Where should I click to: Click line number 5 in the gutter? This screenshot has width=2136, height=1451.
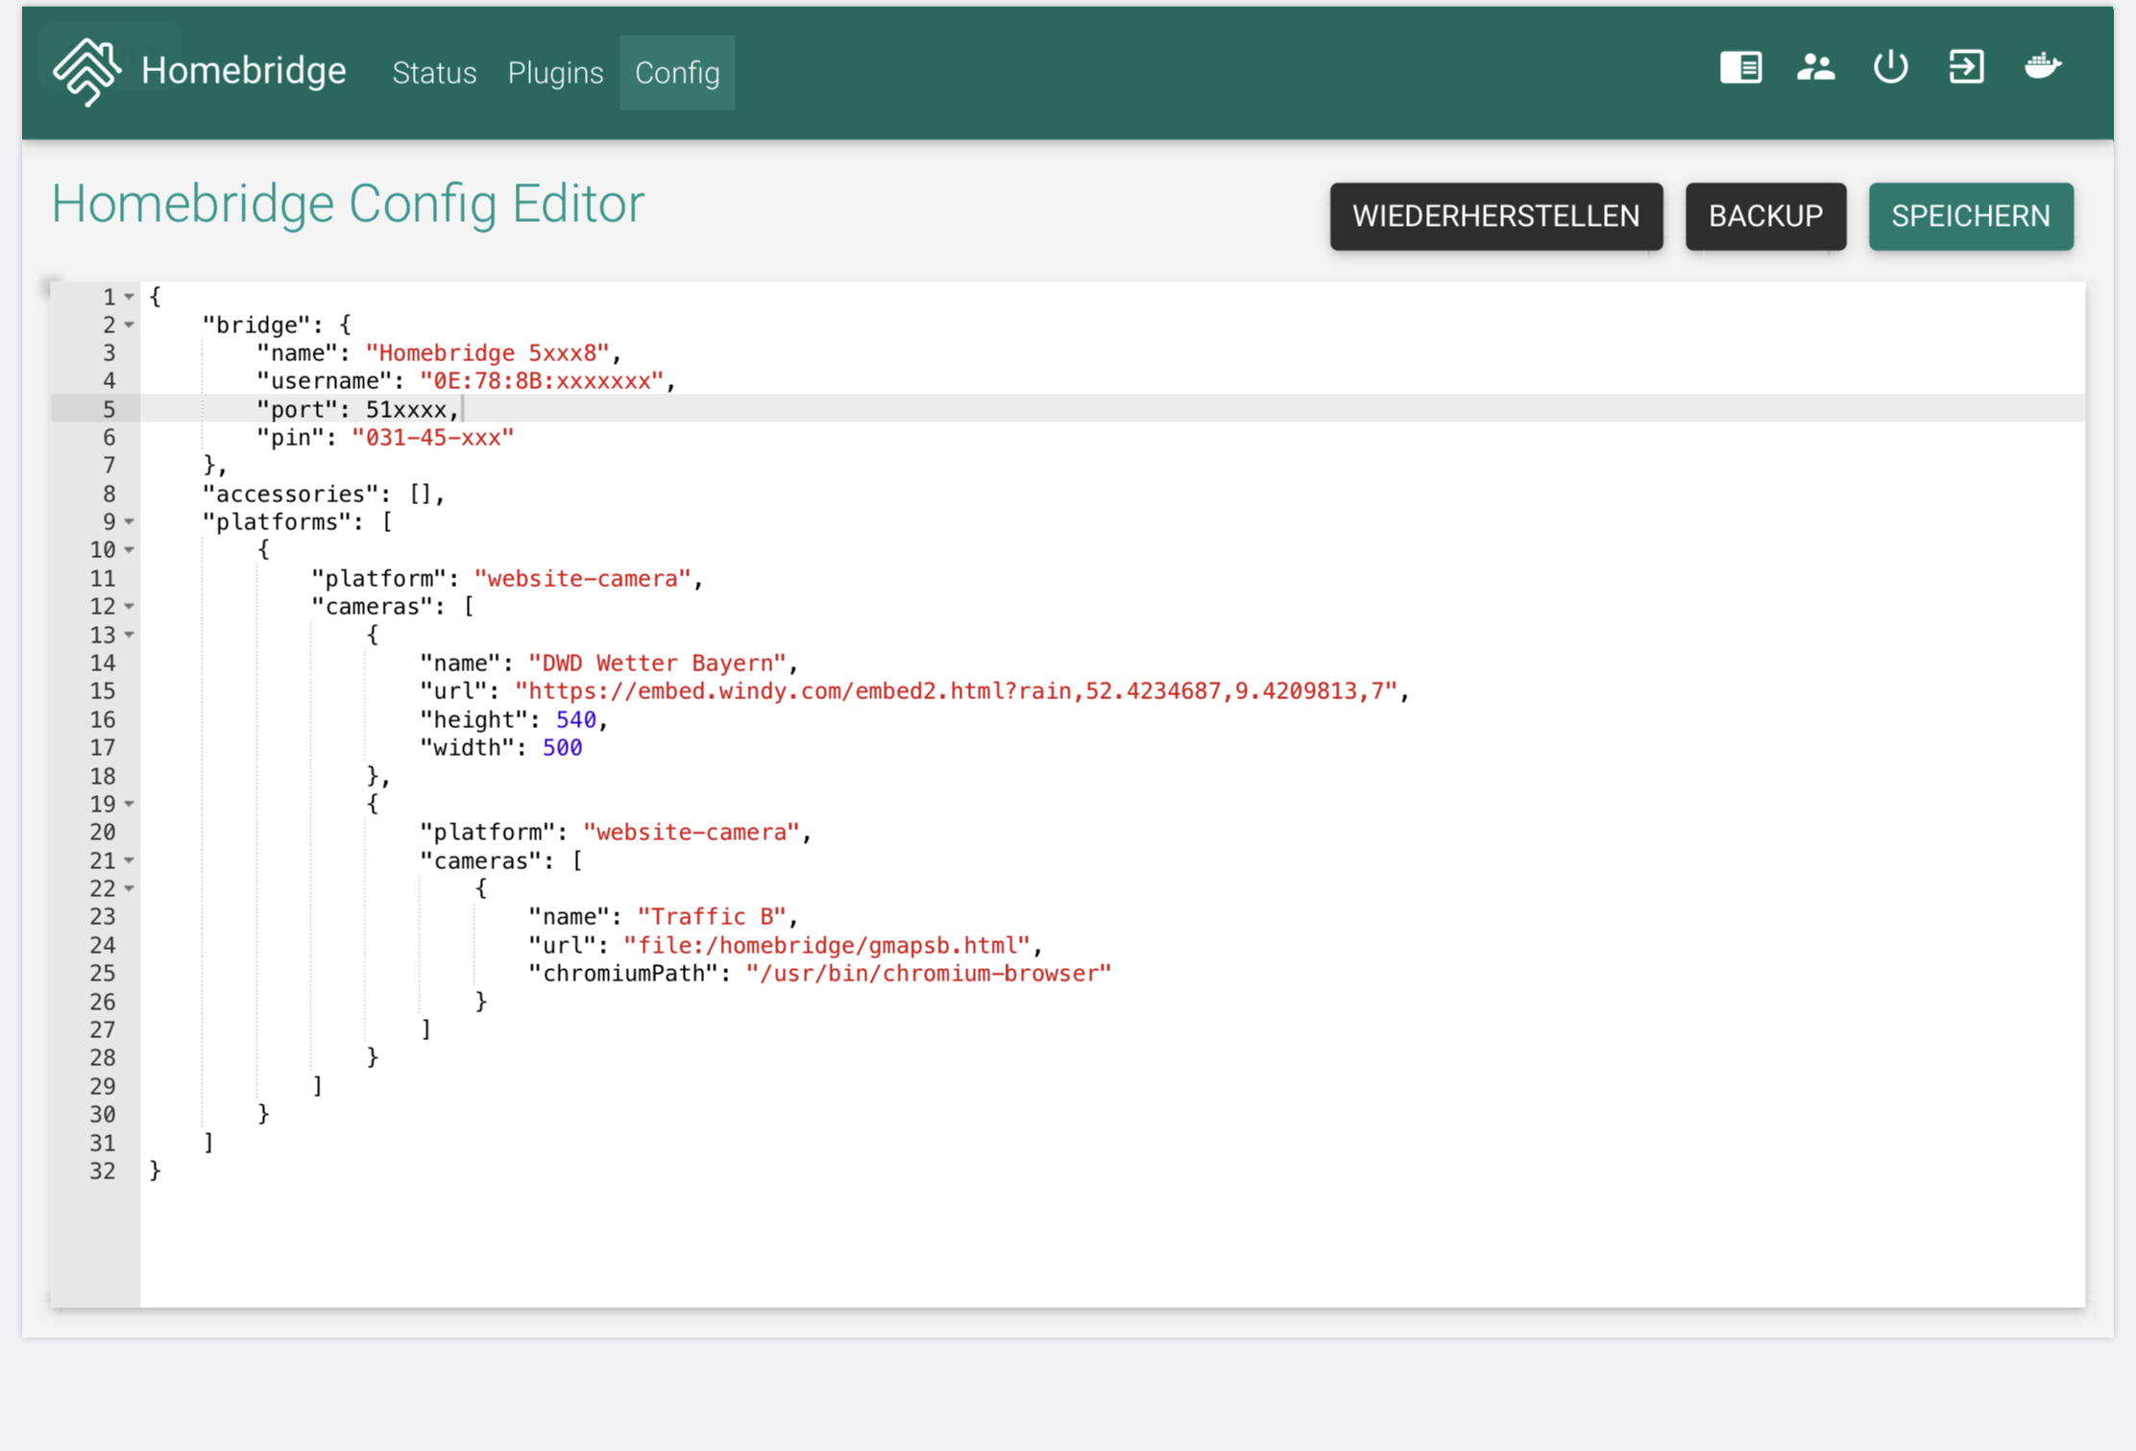coord(109,410)
